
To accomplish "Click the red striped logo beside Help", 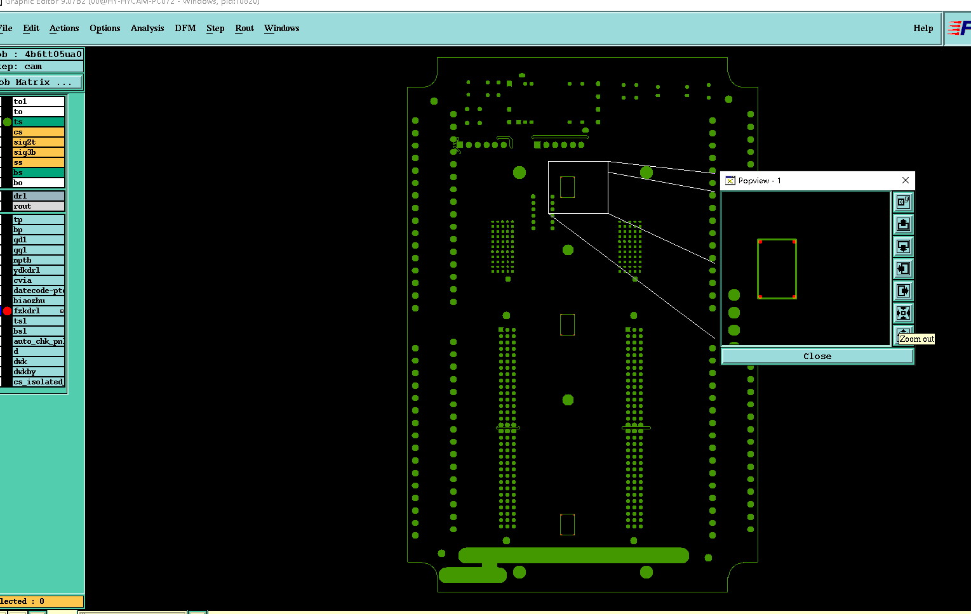I will pyautogui.click(x=958, y=28).
